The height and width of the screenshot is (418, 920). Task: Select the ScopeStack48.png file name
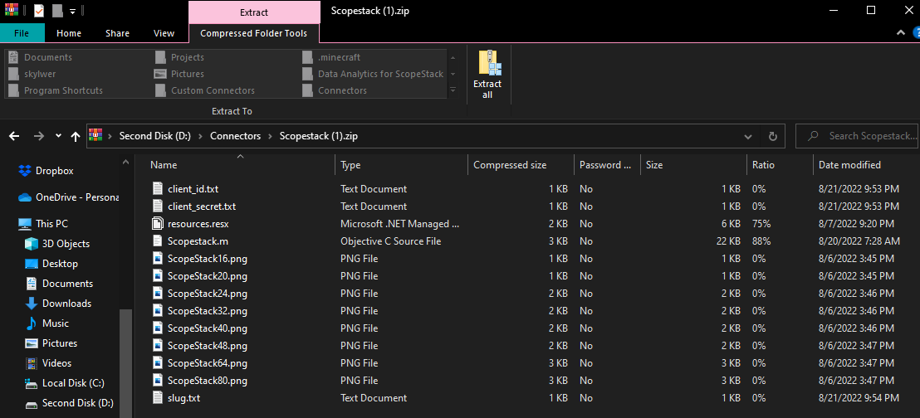pos(207,345)
